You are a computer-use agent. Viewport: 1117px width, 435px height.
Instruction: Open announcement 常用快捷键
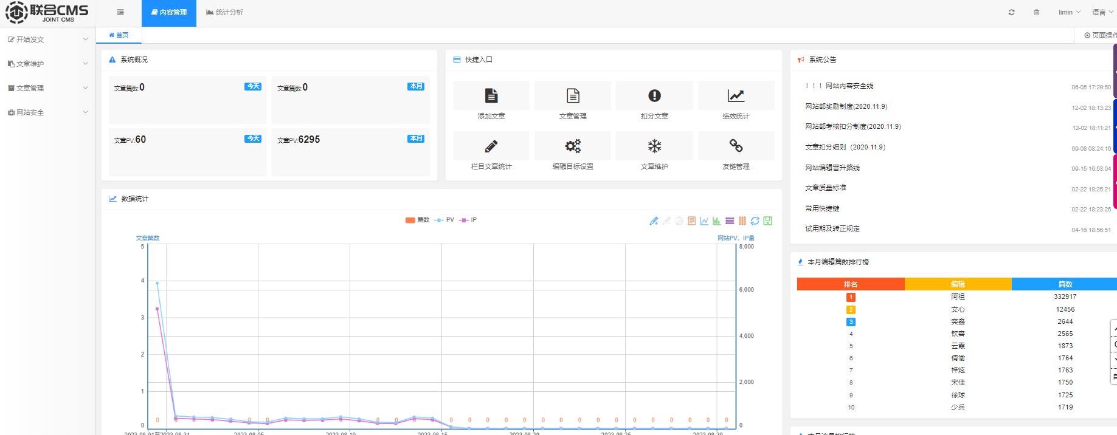[822, 208]
